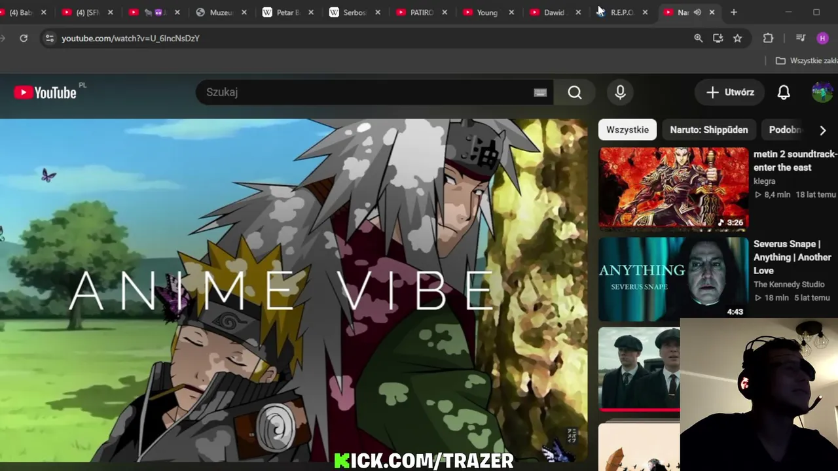Close the Dawid tab
838x471 pixels.
[x=578, y=12]
